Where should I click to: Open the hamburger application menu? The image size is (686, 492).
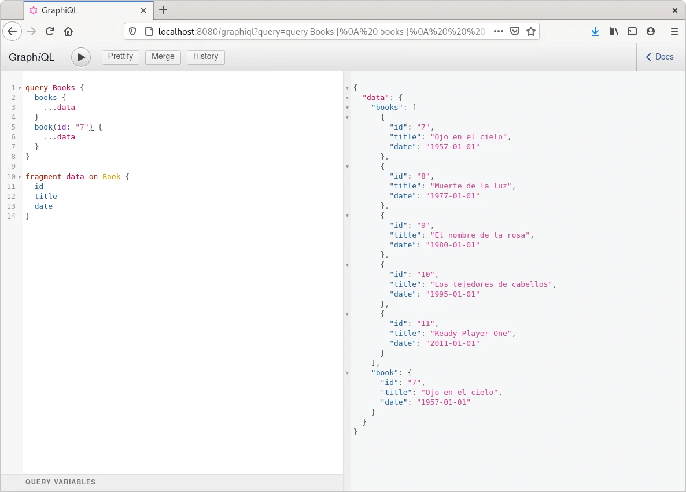[674, 31]
